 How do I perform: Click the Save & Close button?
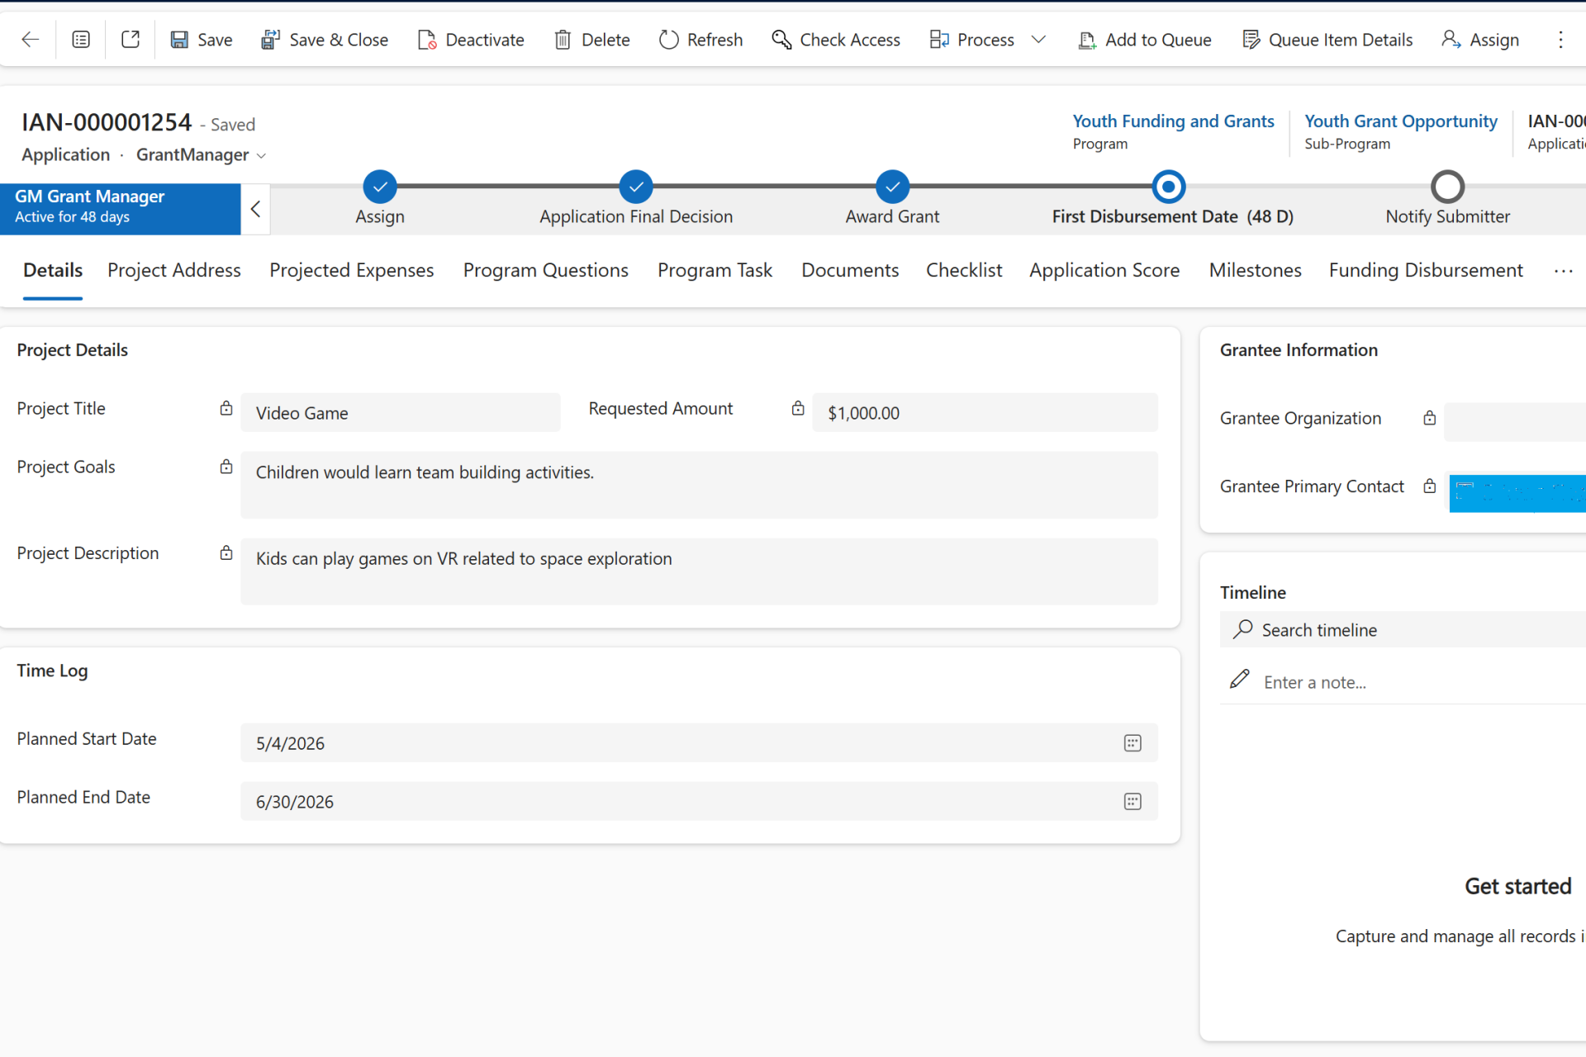click(324, 40)
